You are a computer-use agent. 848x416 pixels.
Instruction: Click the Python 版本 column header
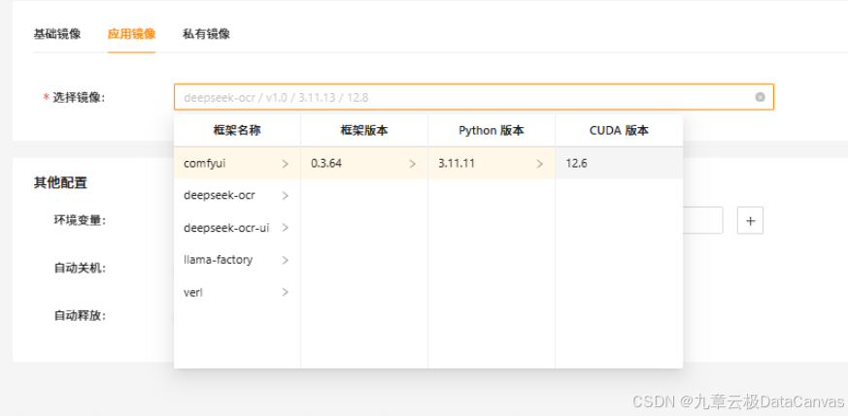tap(492, 131)
